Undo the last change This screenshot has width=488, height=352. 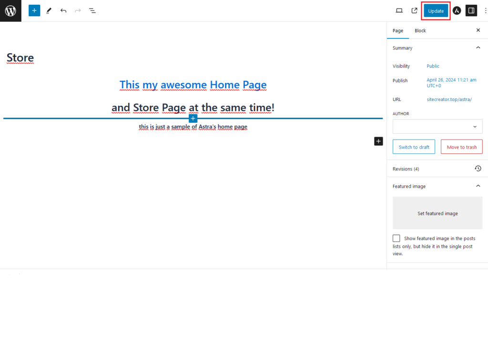[x=63, y=10]
